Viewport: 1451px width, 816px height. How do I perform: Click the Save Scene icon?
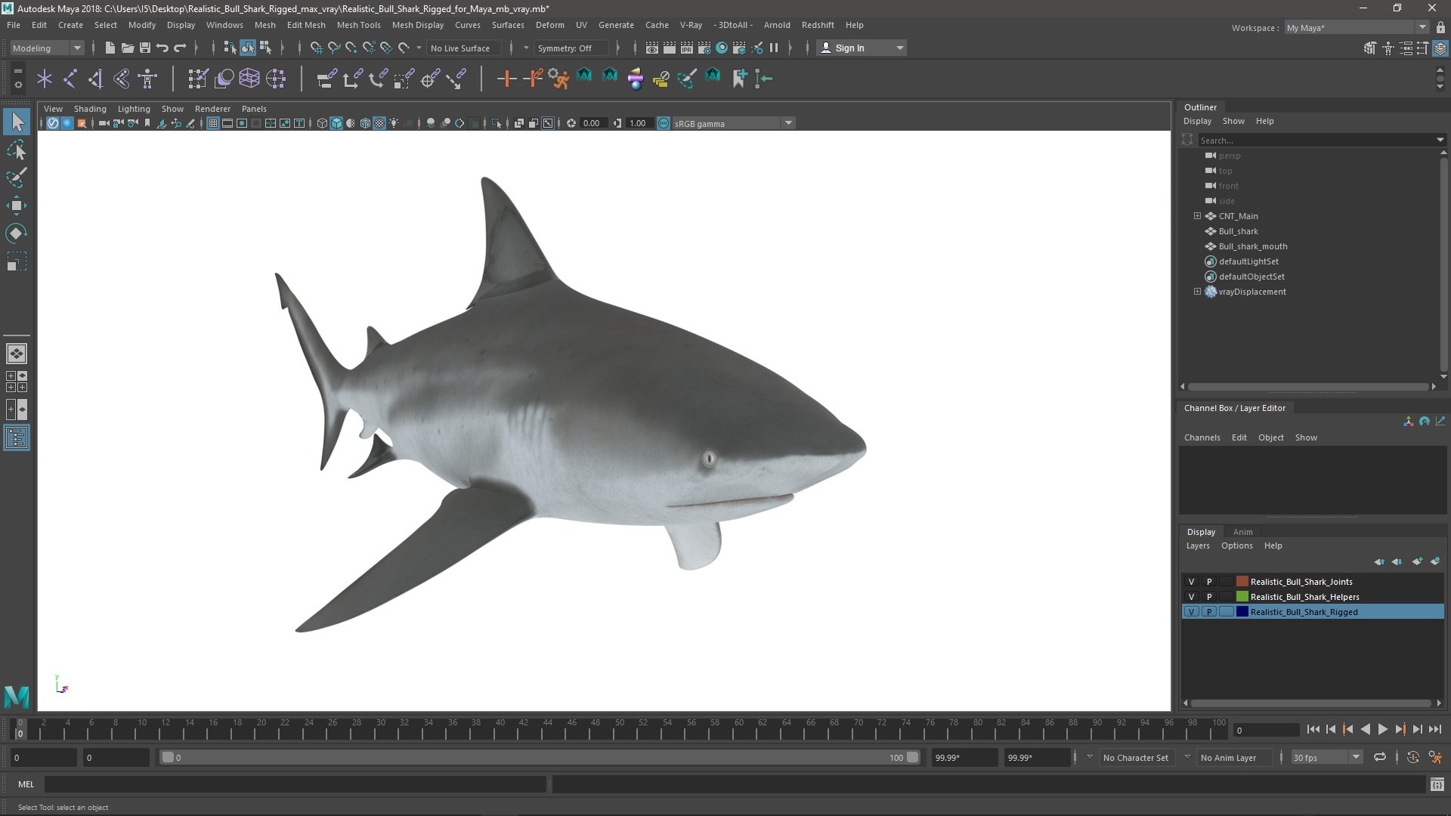(x=145, y=48)
